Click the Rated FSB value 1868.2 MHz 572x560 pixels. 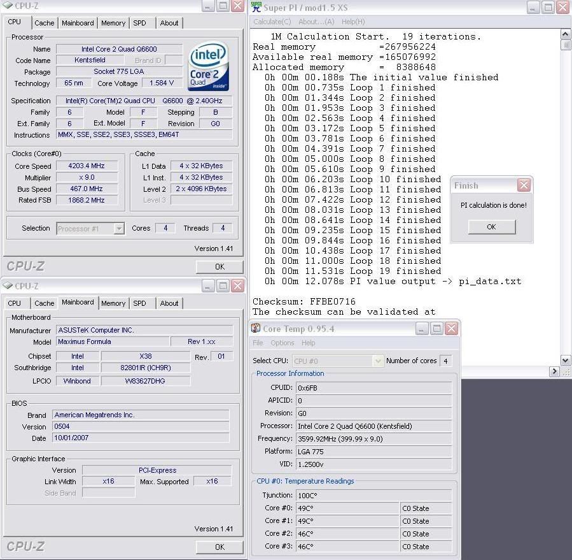(87, 200)
